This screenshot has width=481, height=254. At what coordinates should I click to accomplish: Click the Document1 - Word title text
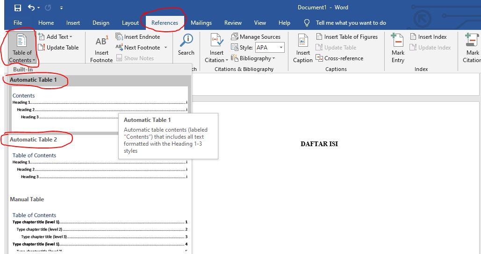point(323,7)
